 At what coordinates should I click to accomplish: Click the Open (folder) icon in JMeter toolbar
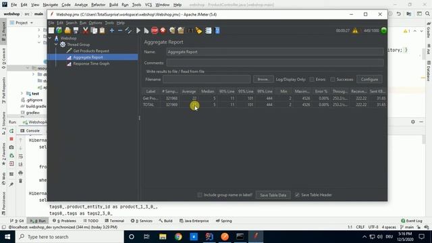[67, 30]
